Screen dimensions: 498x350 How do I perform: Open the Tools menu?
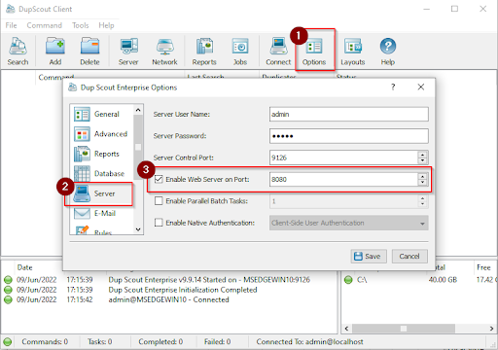pyautogui.click(x=81, y=25)
